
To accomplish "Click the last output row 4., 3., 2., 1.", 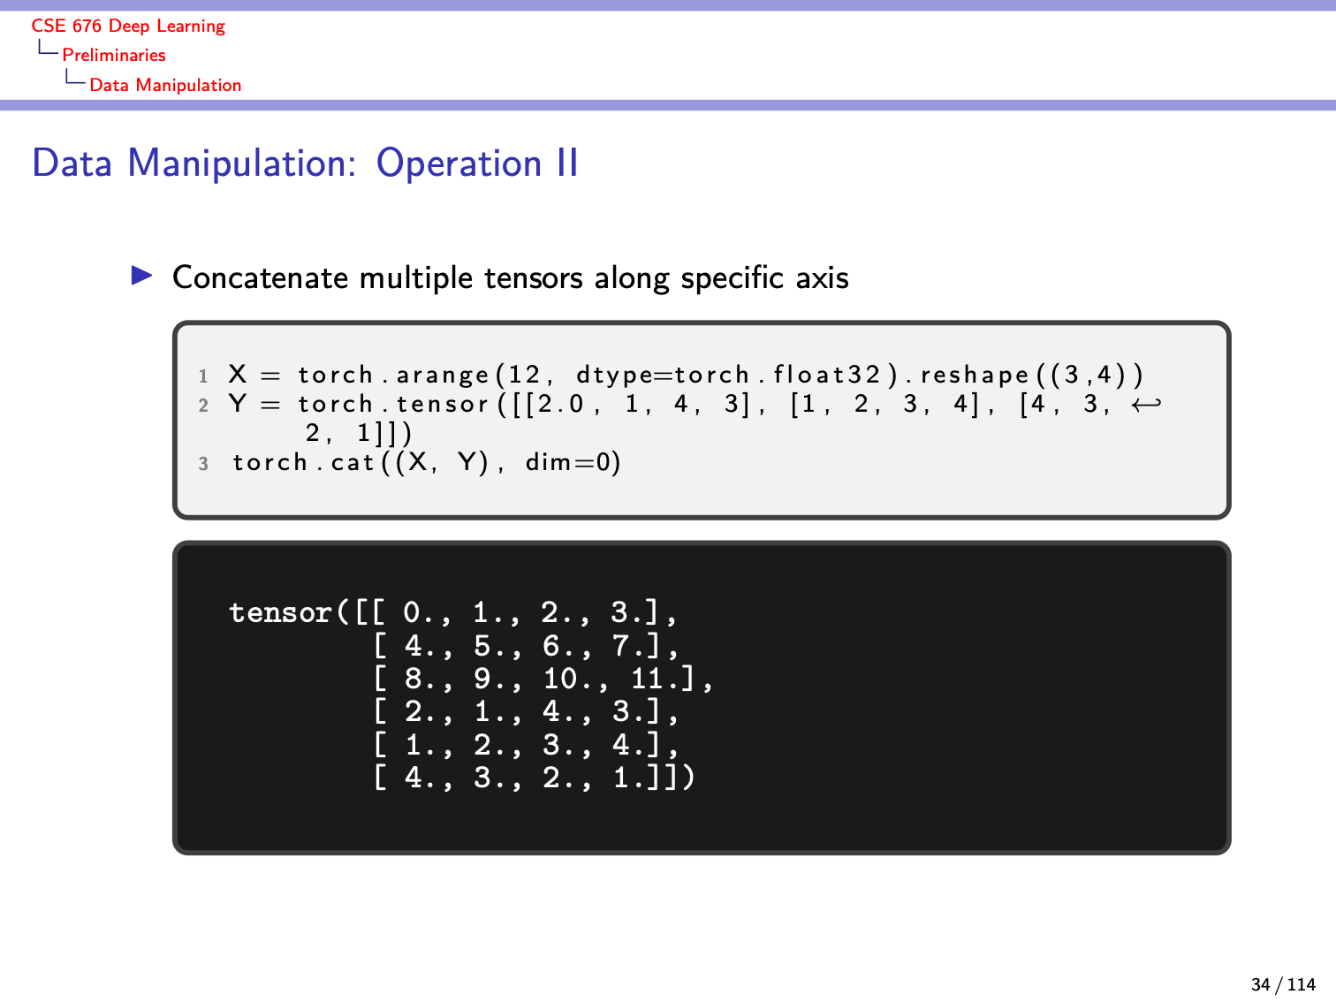I will [x=534, y=778].
